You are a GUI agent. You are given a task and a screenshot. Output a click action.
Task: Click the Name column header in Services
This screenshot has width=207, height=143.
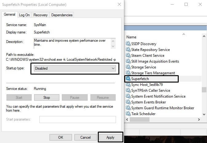point(131,37)
